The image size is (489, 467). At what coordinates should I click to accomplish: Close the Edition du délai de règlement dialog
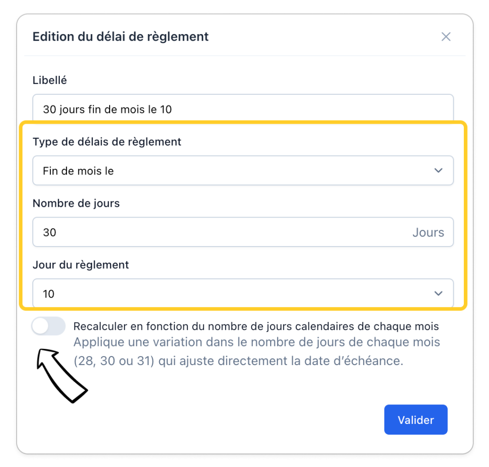[445, 37]
